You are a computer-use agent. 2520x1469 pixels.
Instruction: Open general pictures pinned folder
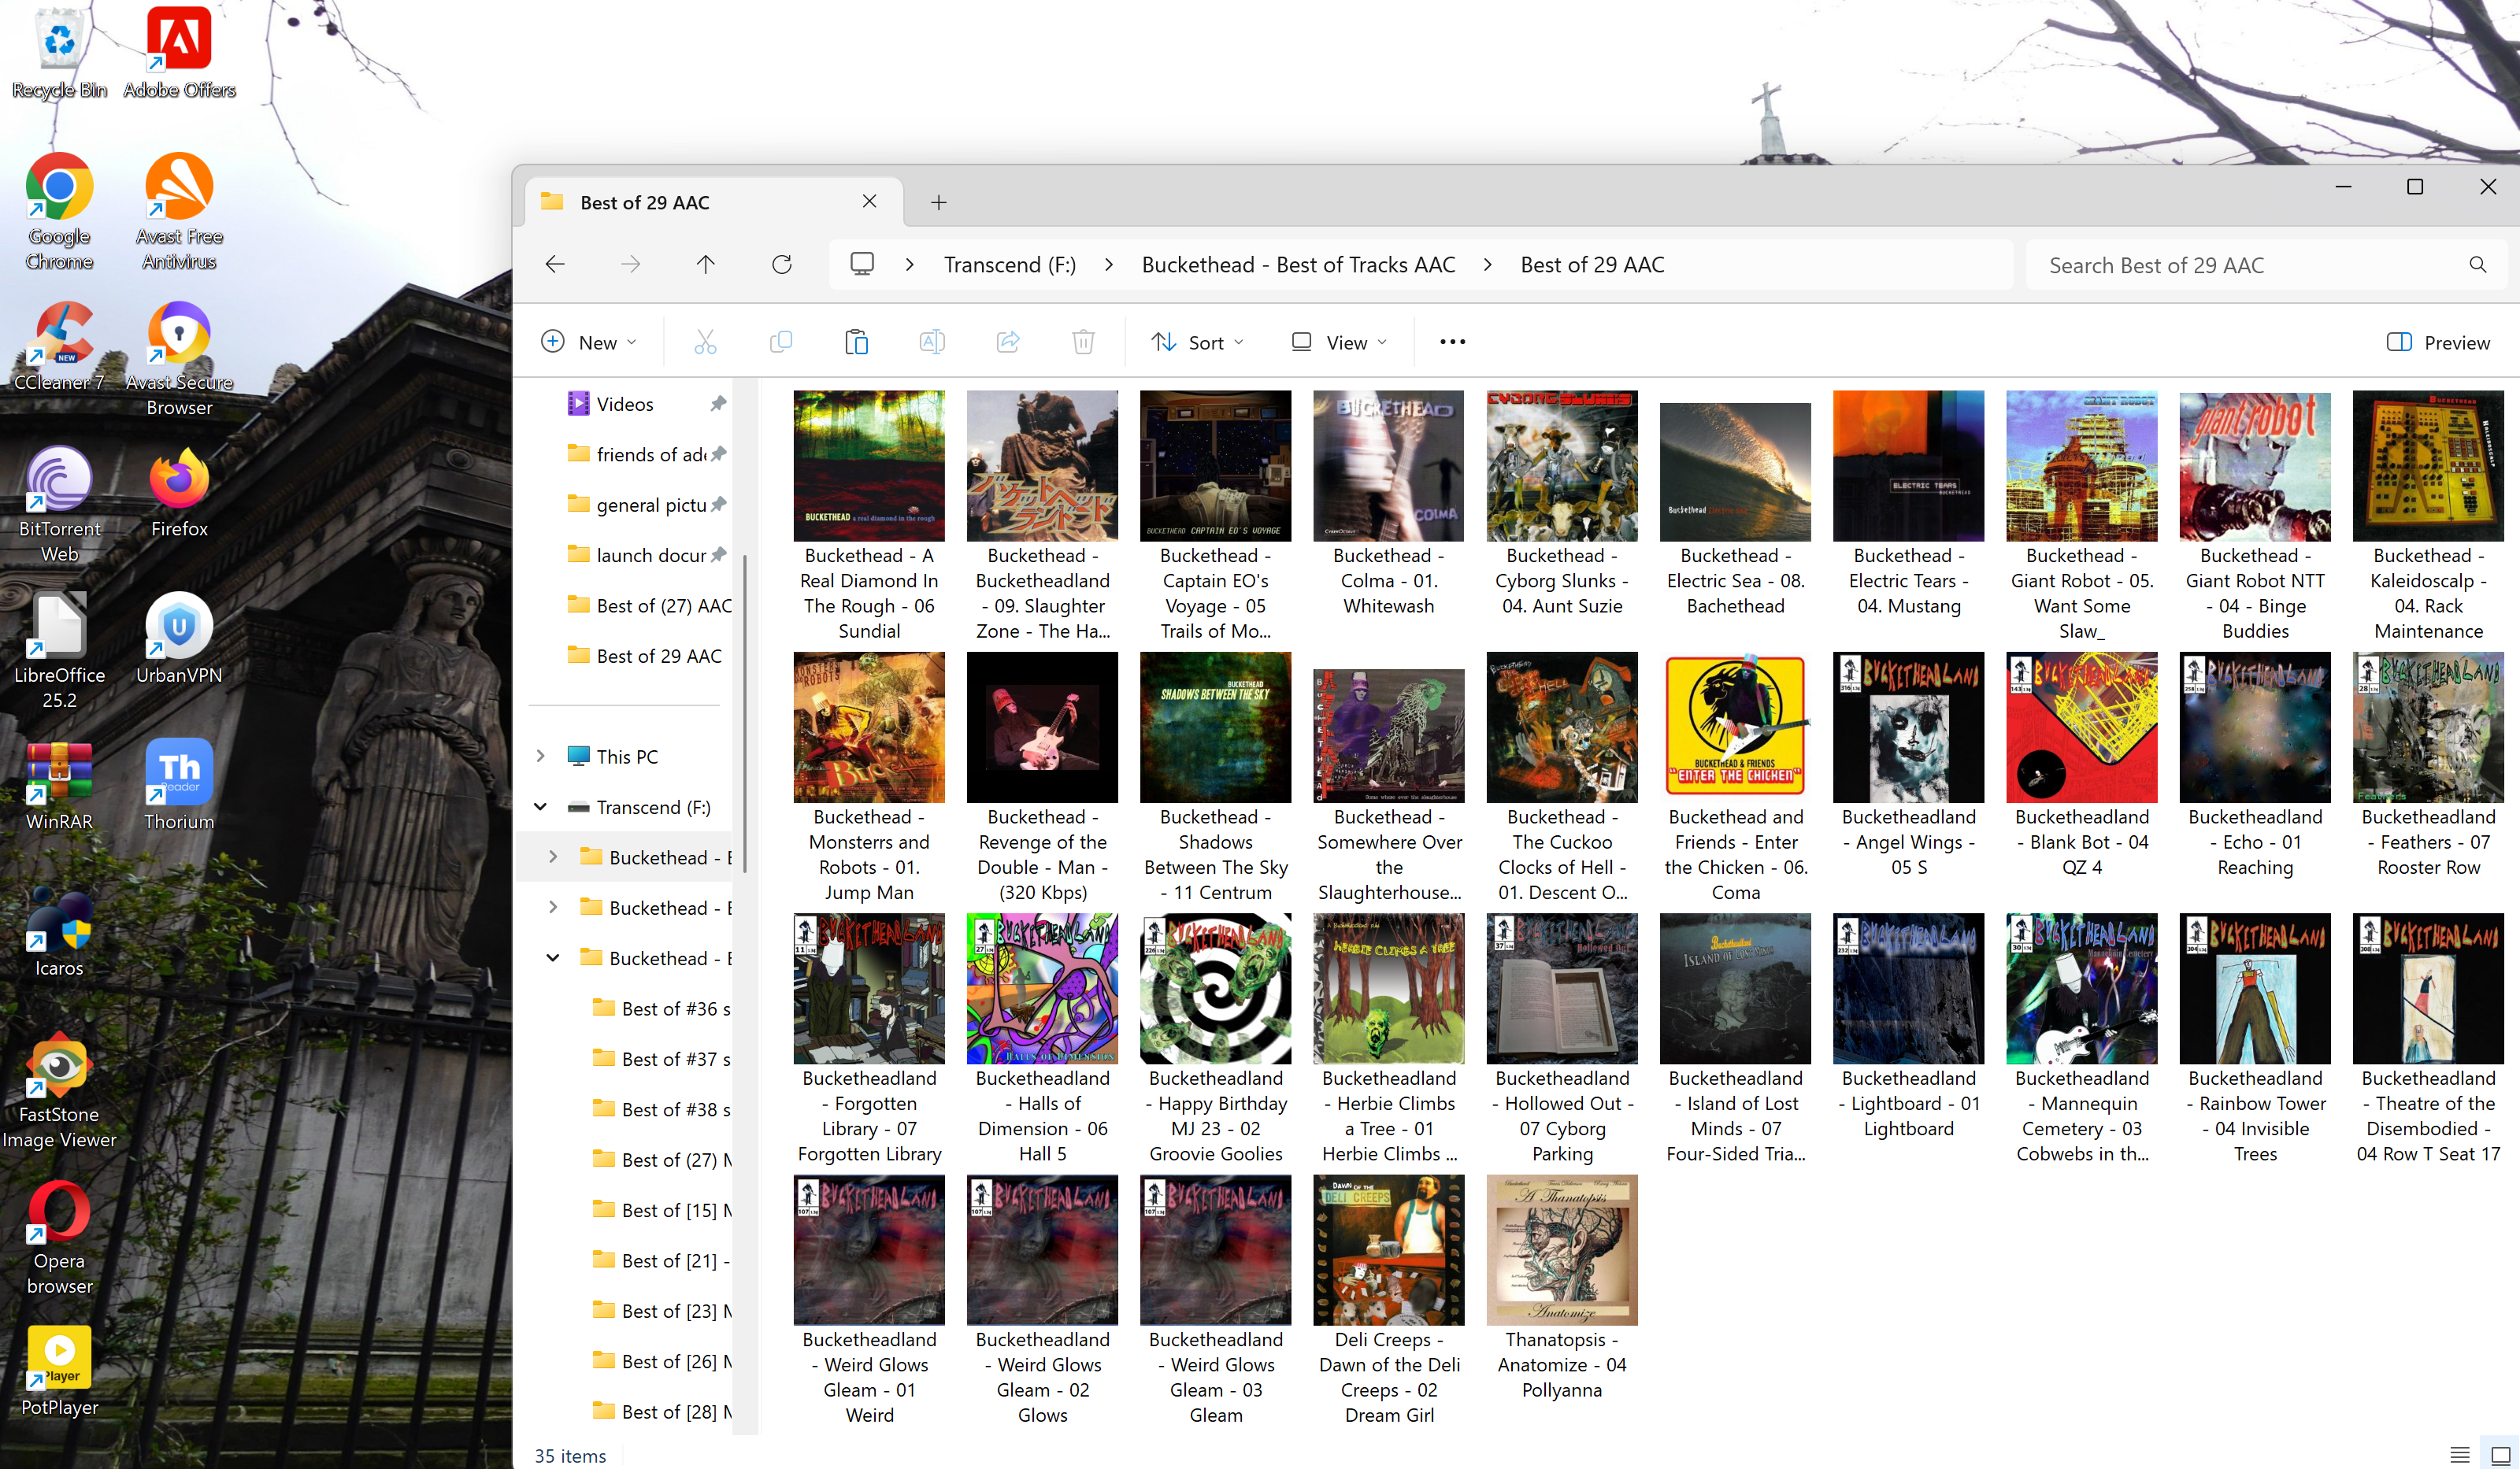(646, 504)
